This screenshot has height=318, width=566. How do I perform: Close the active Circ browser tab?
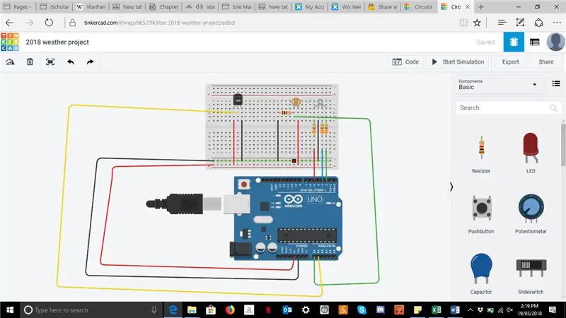468,7
